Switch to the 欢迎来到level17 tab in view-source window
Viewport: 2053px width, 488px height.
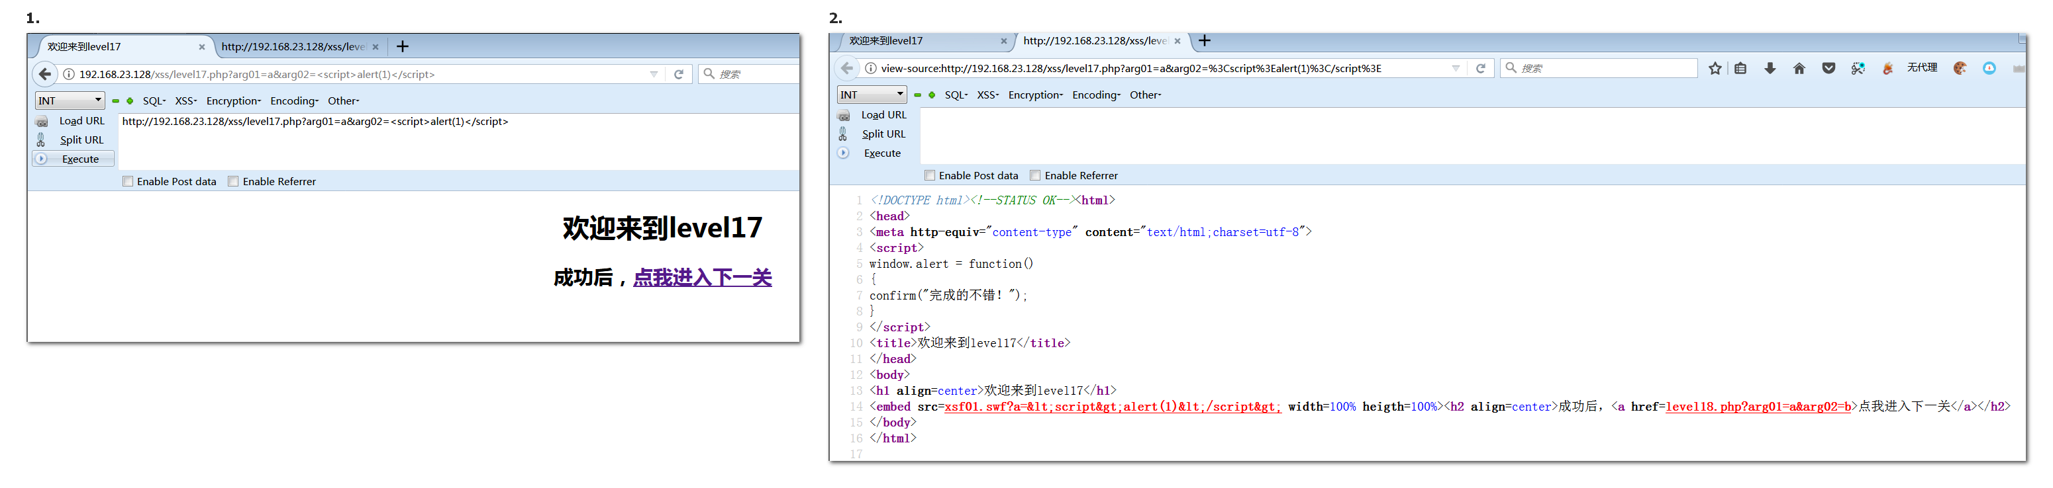click(886, 40)
